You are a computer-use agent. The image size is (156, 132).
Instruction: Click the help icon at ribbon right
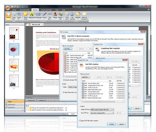pos(149,10)
